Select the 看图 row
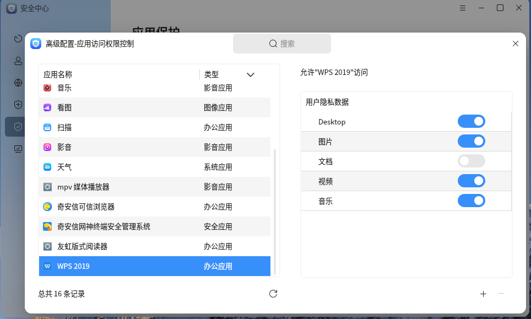Image resolution: width=531 pixels, height=319 pixels. point(155,107)
